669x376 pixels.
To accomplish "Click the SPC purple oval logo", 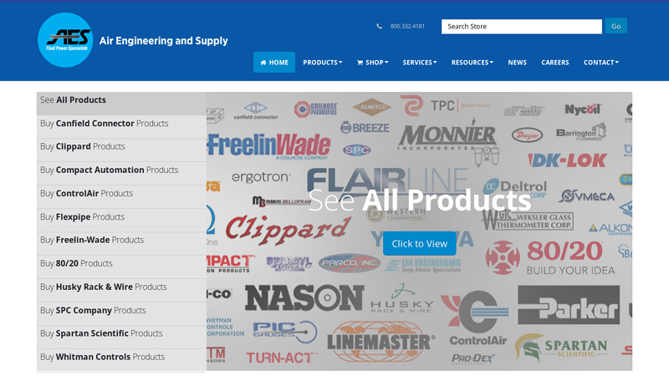I will click(x=357, y=150).
